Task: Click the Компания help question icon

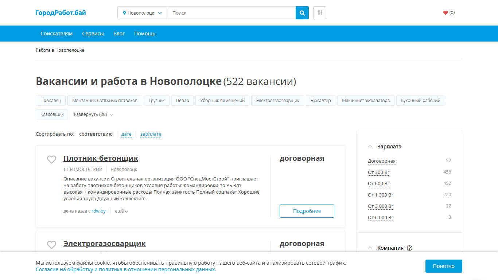Action: click(x=409, y=248)
